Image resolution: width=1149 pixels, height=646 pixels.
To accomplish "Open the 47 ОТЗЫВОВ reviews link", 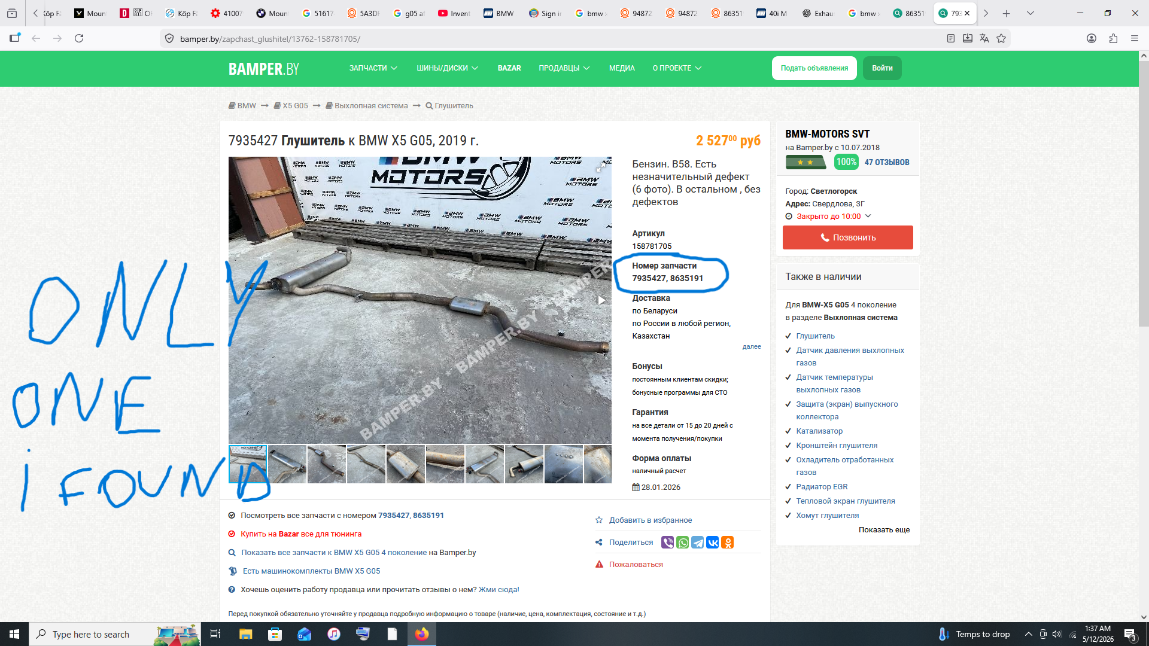I will pos(887,163).
